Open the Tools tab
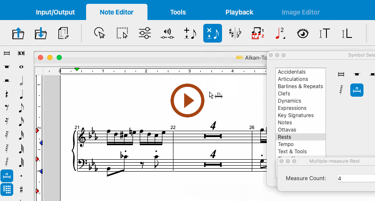The width and height of the screenshot is (375, 201). pyautogui.click(x=178, y=12)
